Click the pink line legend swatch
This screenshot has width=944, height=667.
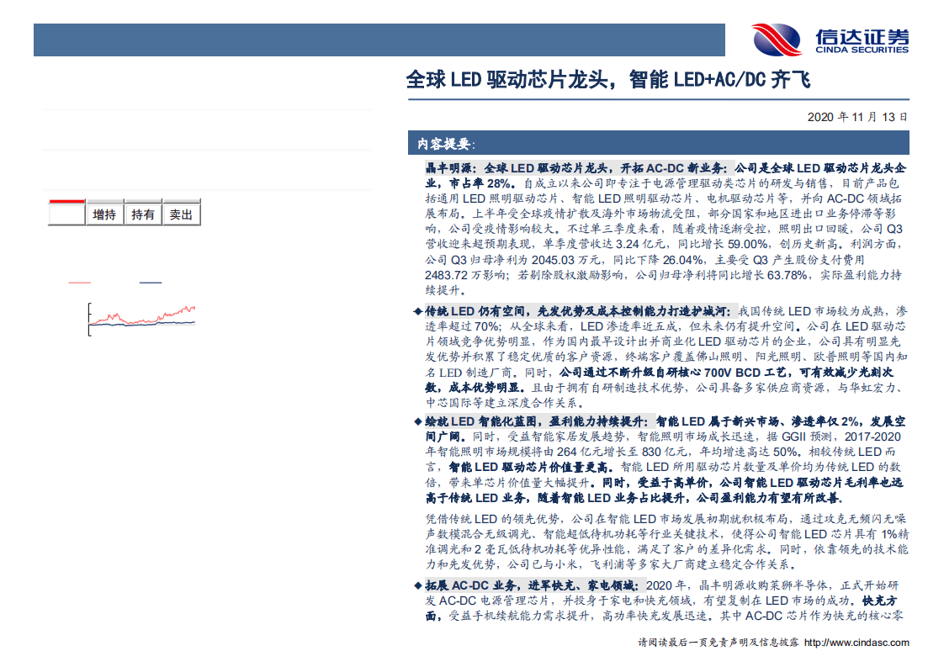tap(79, 282)
